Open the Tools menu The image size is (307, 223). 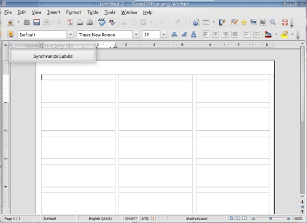[110, 12]
